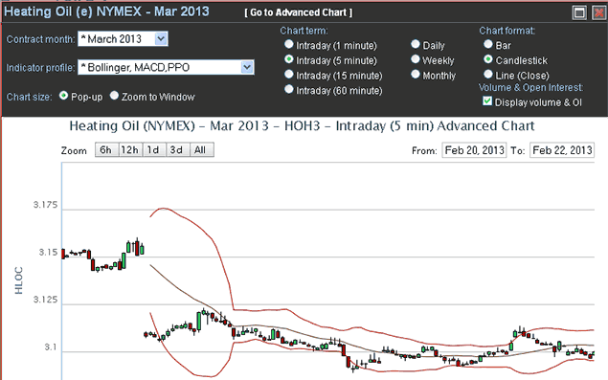608x380 pixels.
Task: Edit the From date field
Action: 474,150
